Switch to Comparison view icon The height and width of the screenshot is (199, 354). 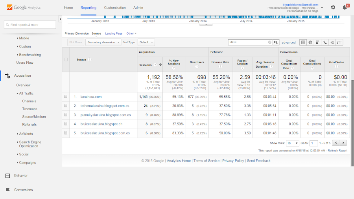324,42
